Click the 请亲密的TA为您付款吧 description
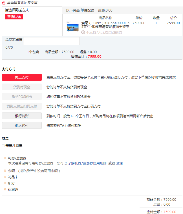The width and height of the screenshot is (183, 214). tap(64, 125)
